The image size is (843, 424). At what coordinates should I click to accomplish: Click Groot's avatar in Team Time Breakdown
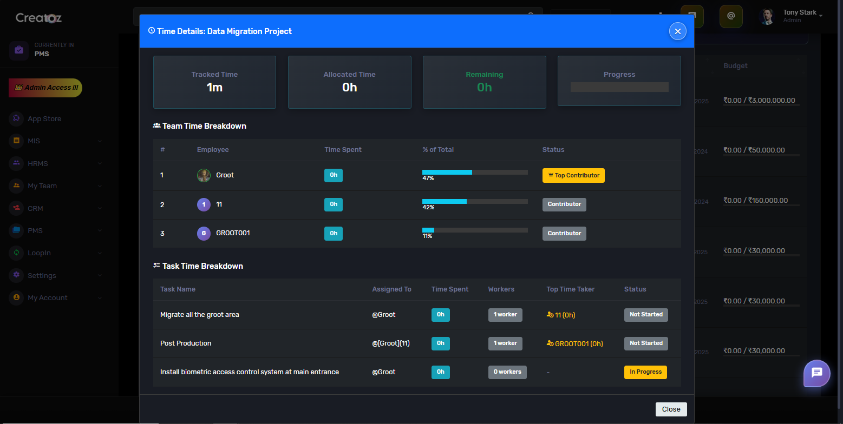(204, 175)
